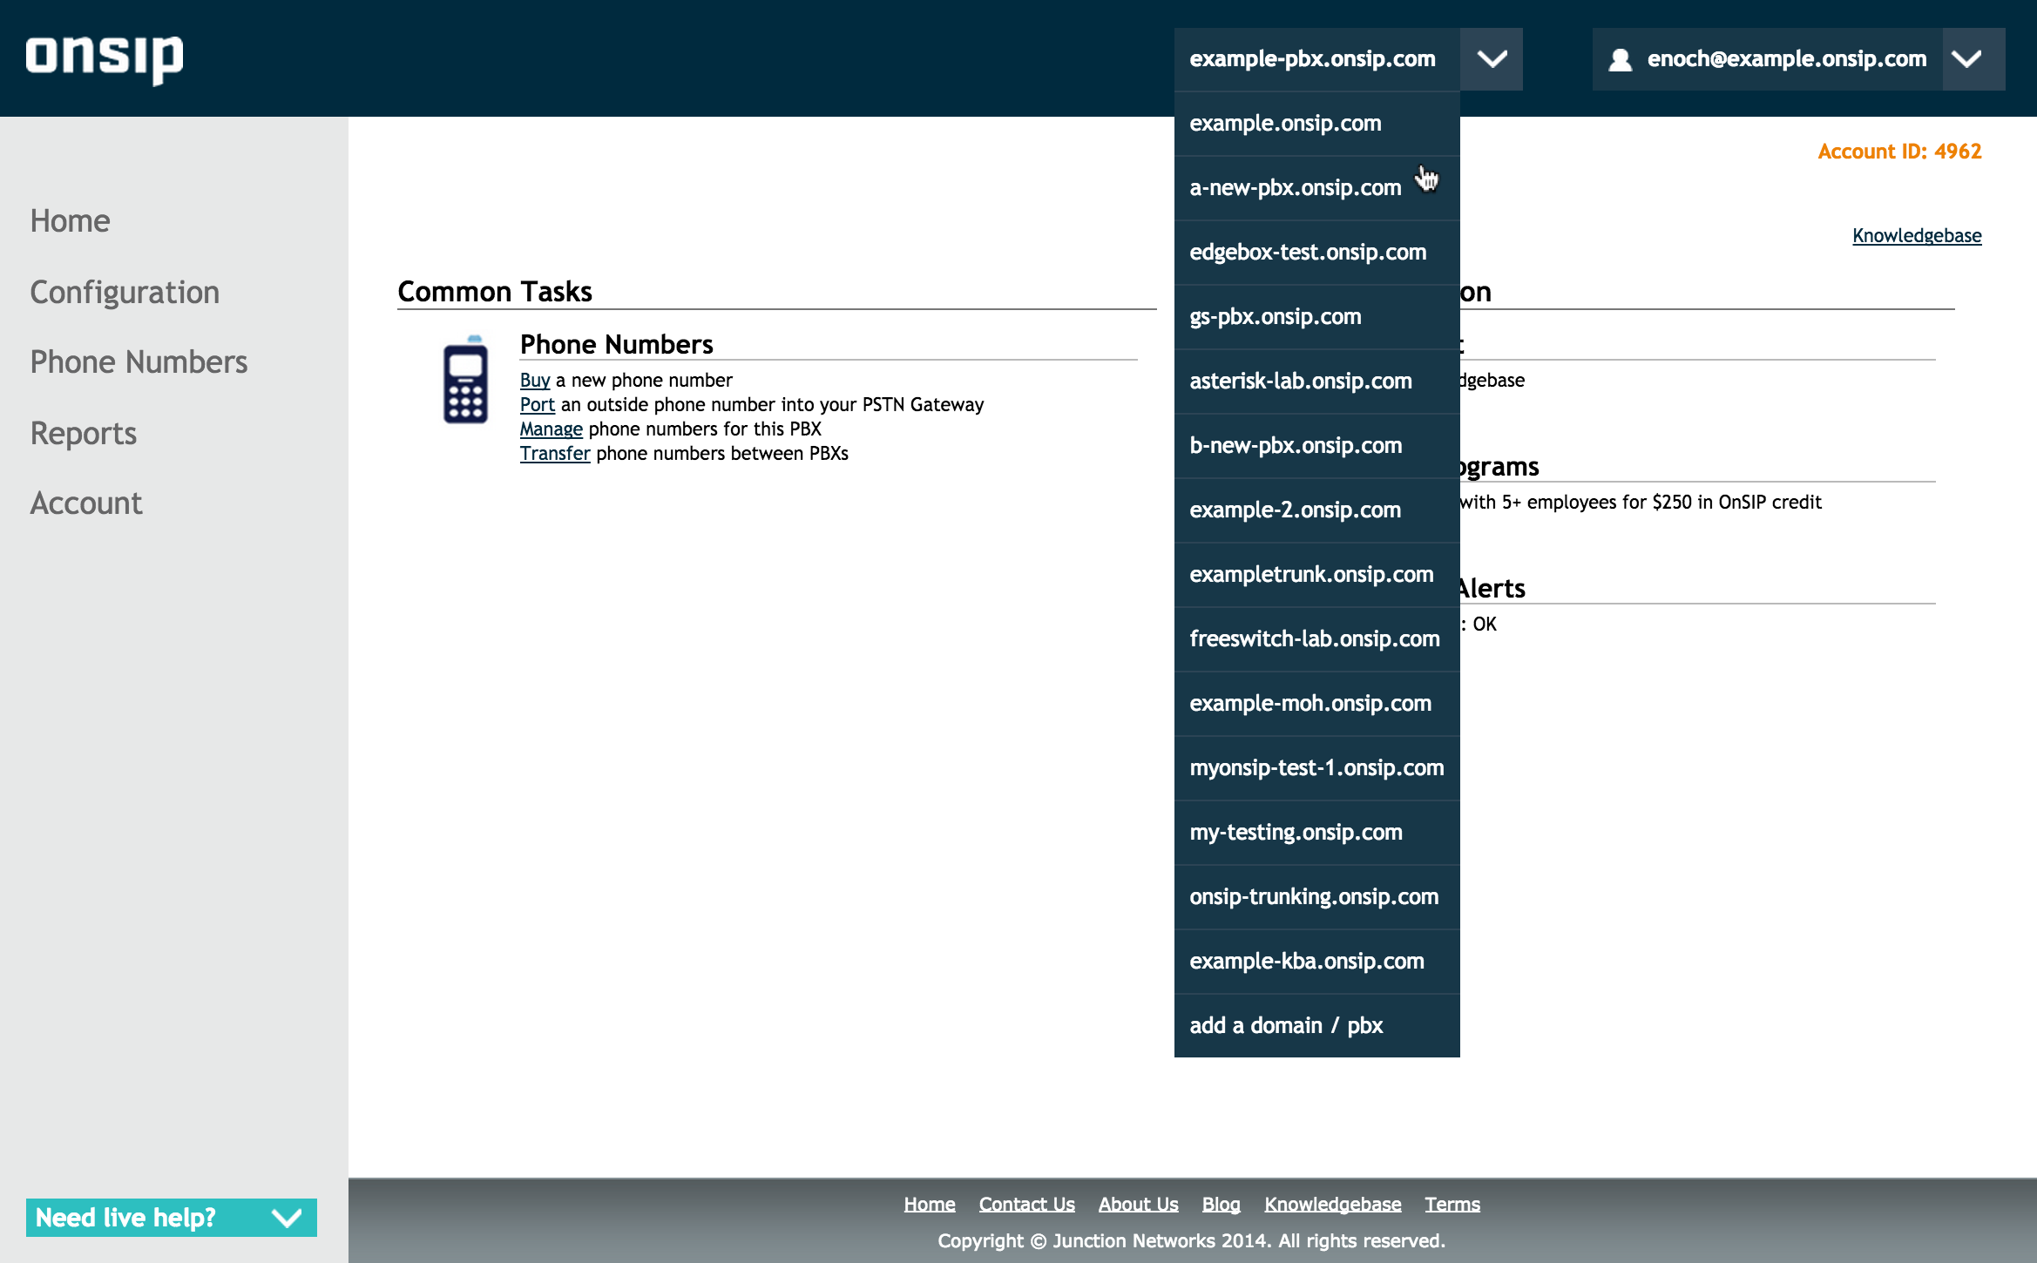Click the user profile silhouette icon
2037x1263 pixels.
[x=1620, y=59]
